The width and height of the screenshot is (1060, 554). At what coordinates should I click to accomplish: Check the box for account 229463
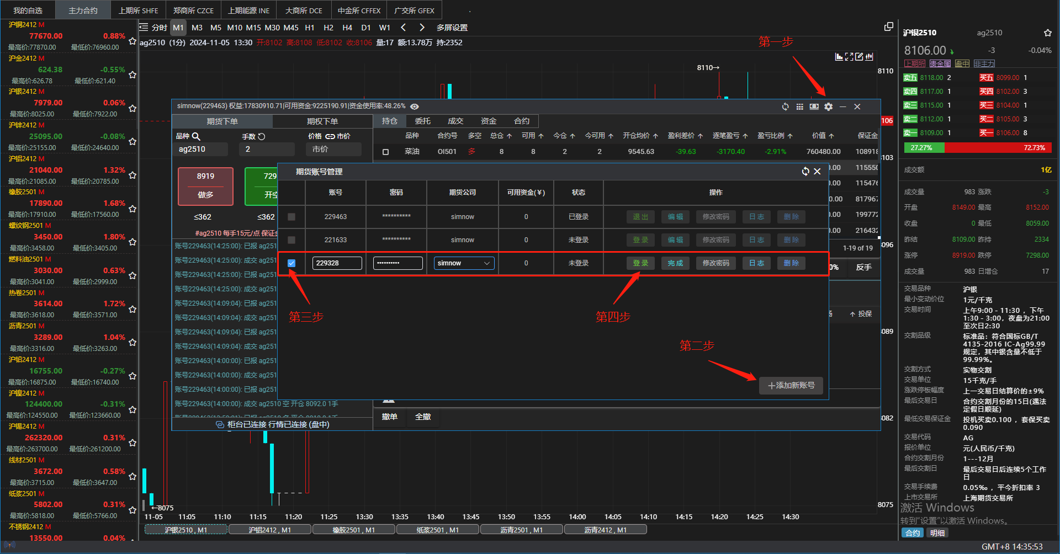click(291, 217)
